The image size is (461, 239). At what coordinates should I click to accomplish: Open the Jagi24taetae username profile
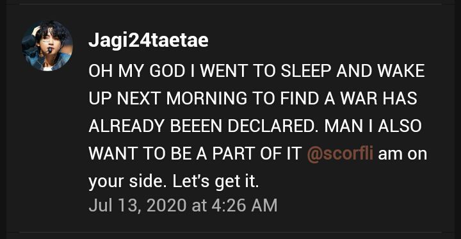click(148, 40)
